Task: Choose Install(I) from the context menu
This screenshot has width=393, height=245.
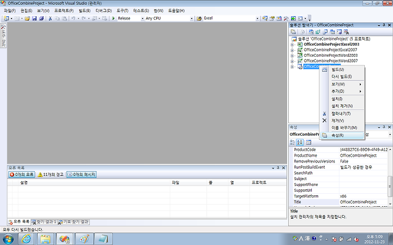Action: click(342, 99)
